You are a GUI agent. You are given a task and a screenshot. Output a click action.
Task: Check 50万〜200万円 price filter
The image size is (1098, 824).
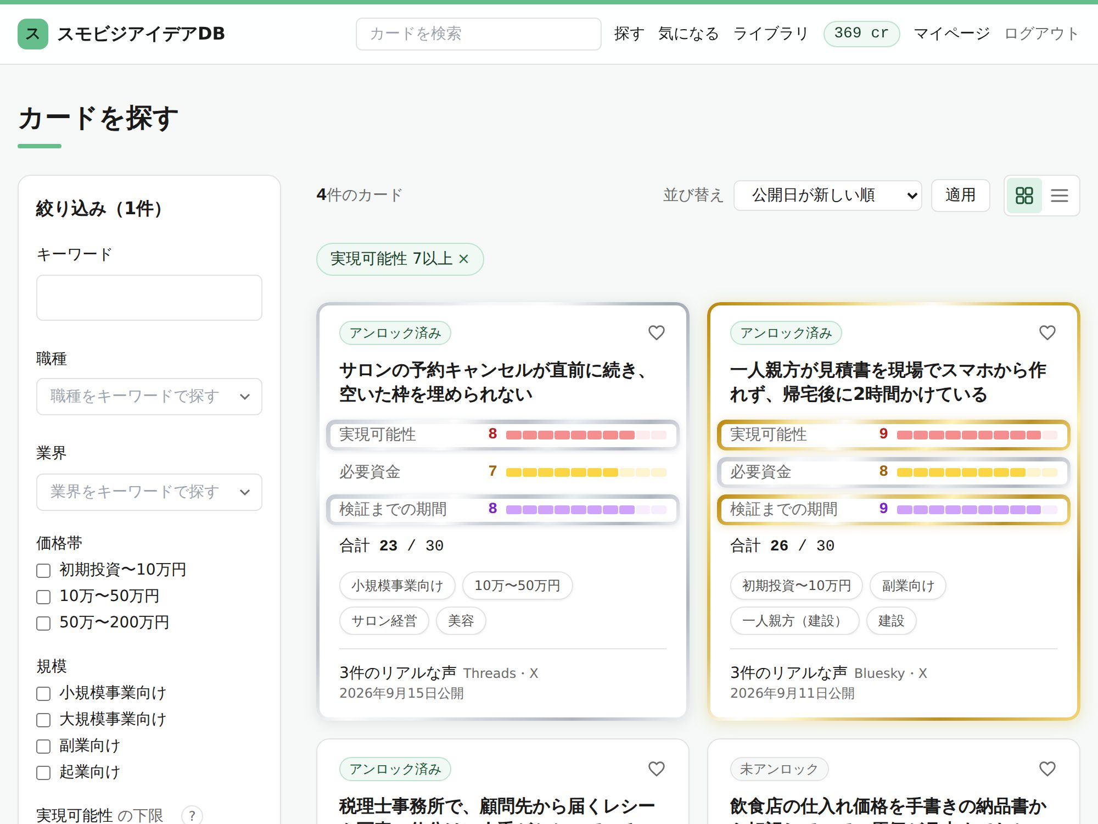pyautogui.click(x=43, y=623)
